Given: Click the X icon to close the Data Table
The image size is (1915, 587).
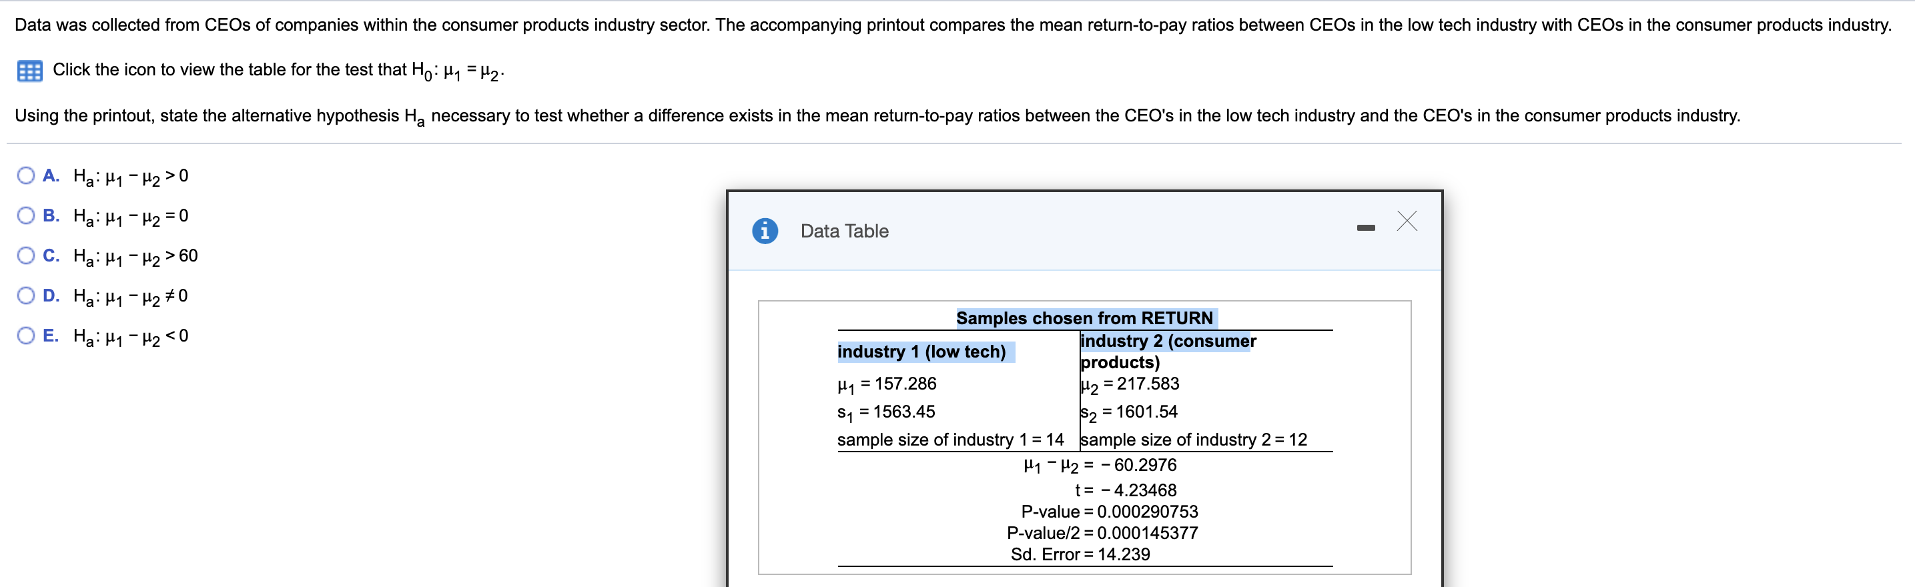Looking at the screenshot, I should click(1407, 221).
